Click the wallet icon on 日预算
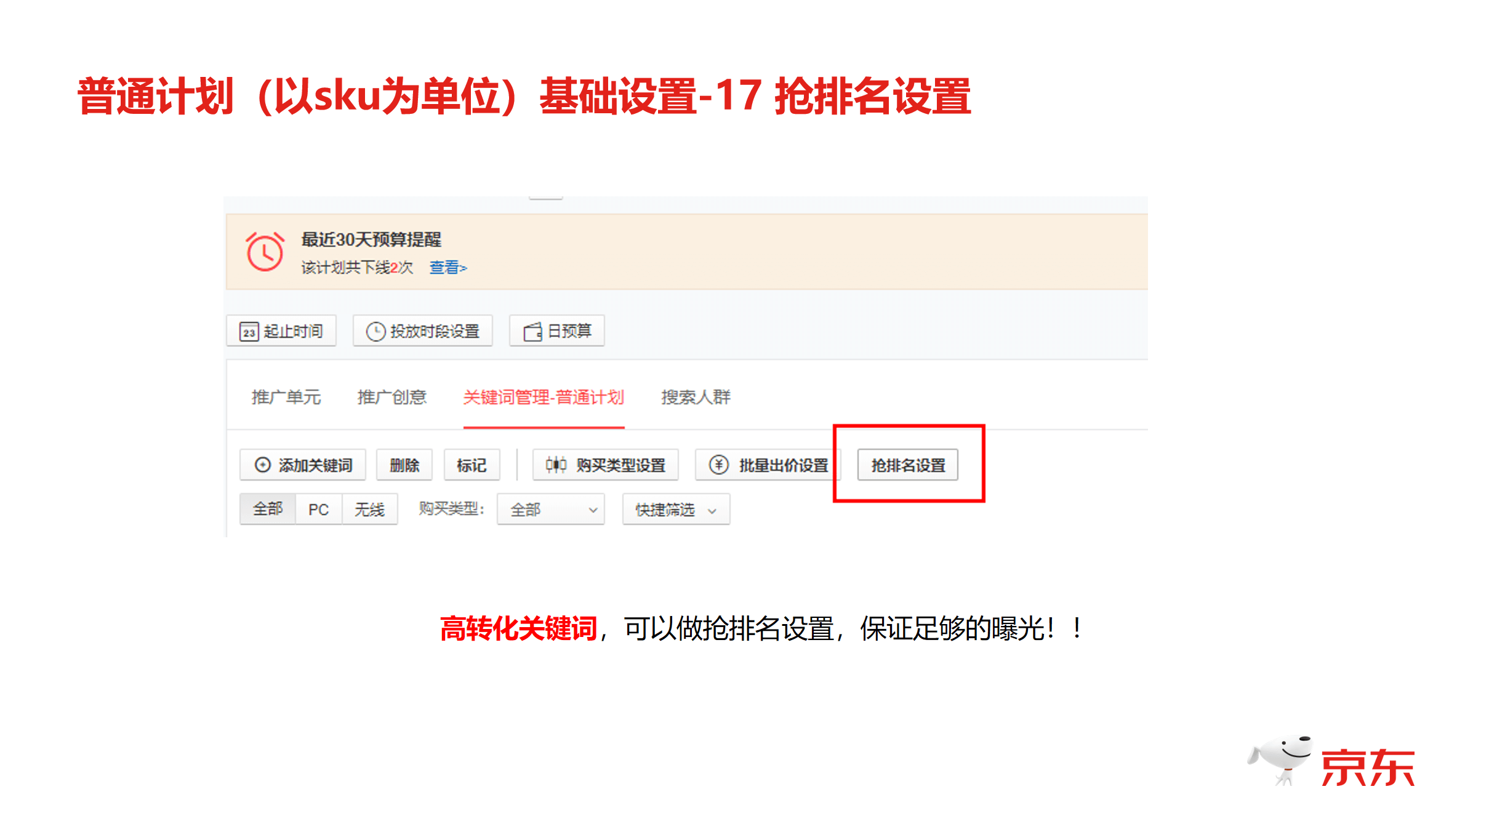This screenshot has width=1489, height=837. 532,332
